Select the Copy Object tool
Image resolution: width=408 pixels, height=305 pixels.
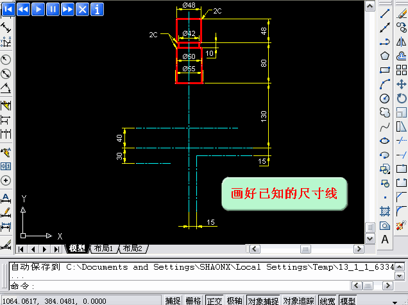[x=402, y=28]
